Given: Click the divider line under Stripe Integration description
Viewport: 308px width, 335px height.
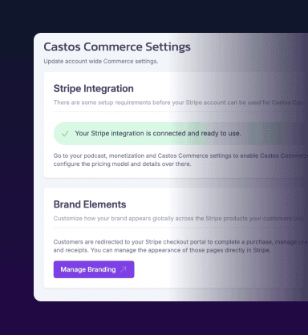Looking at the screenshot, I should coord(179,112).
